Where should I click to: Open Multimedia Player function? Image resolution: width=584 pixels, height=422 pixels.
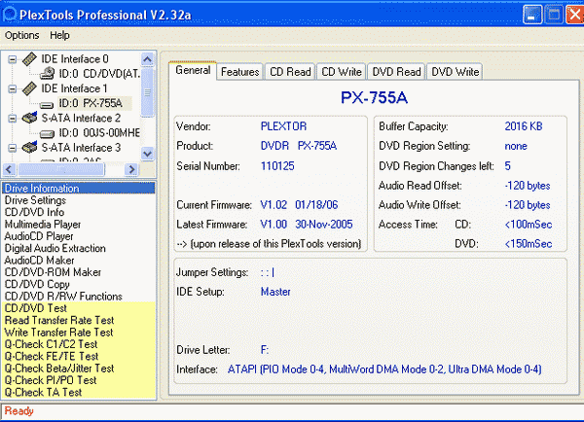tap(79, 225)
